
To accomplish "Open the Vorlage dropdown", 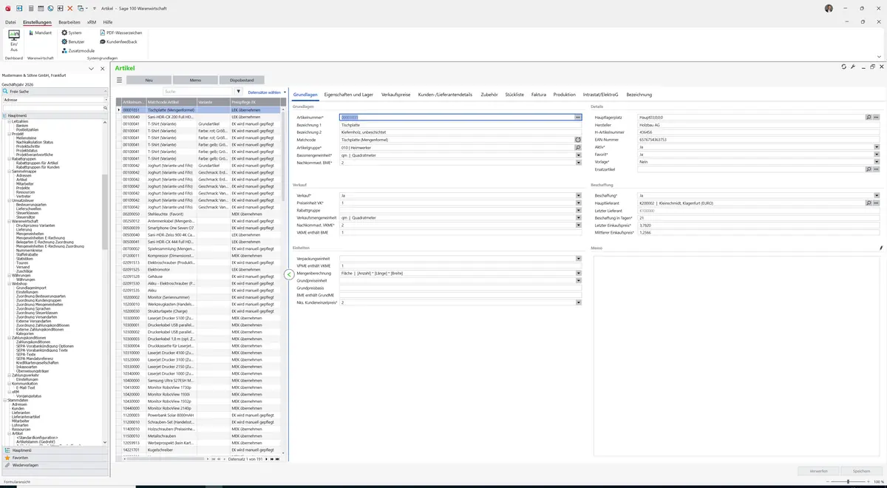I will (877, 162).
